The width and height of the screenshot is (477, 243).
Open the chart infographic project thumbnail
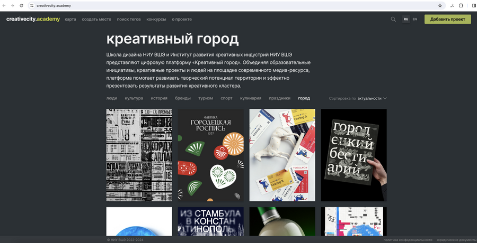(x=354, y=221)
